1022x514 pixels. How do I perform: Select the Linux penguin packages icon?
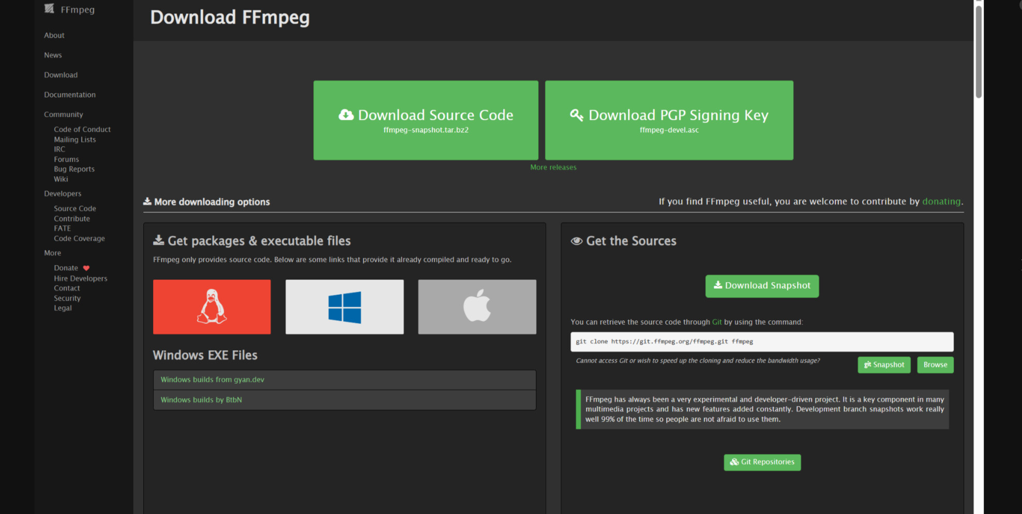point(212,307)
